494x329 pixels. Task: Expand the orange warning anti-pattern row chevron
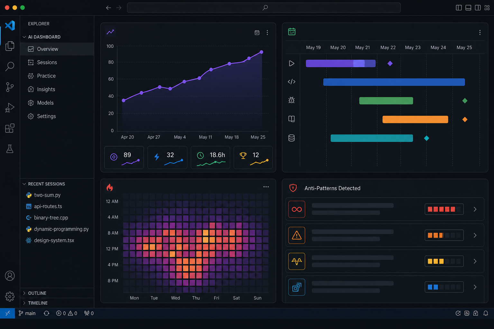pyautogui.click(x=475, y=236)
